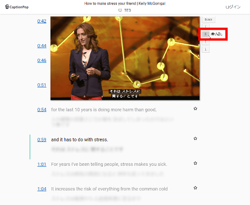Click the ログイン login link
Image resolution: width=250 pixels, height=205 pixels.
(x=233, y=7)
